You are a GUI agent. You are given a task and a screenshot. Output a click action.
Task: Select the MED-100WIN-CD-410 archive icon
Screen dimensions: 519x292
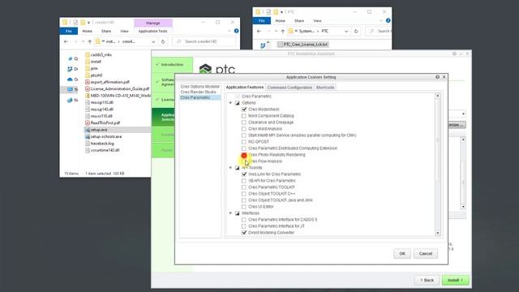(x=88, y=96)
